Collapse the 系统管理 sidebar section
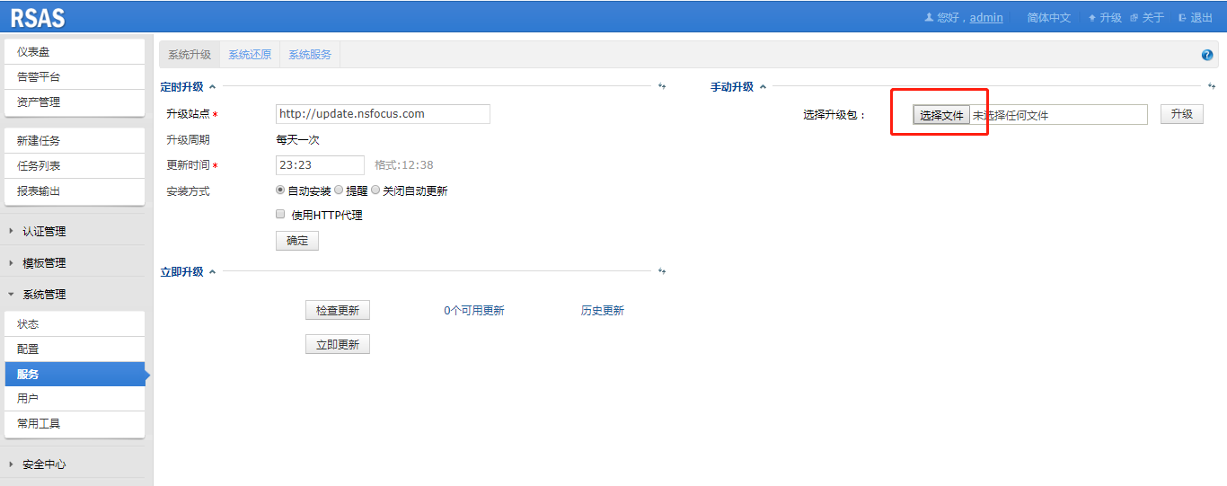 tap(44, 294)
